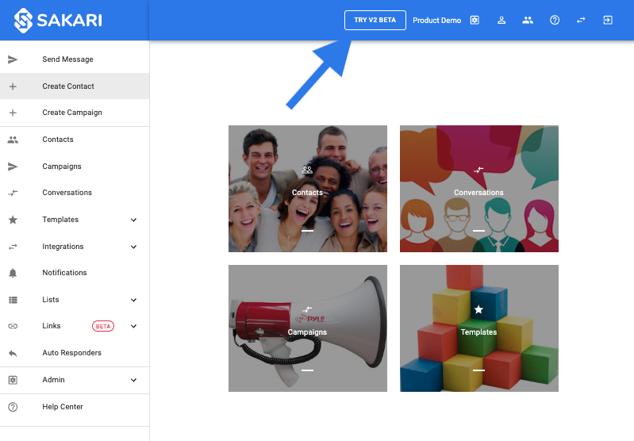This screenshot has height=441, width=634.
Task: Click the TRY V2 BETA button
Action: point(375,20)
